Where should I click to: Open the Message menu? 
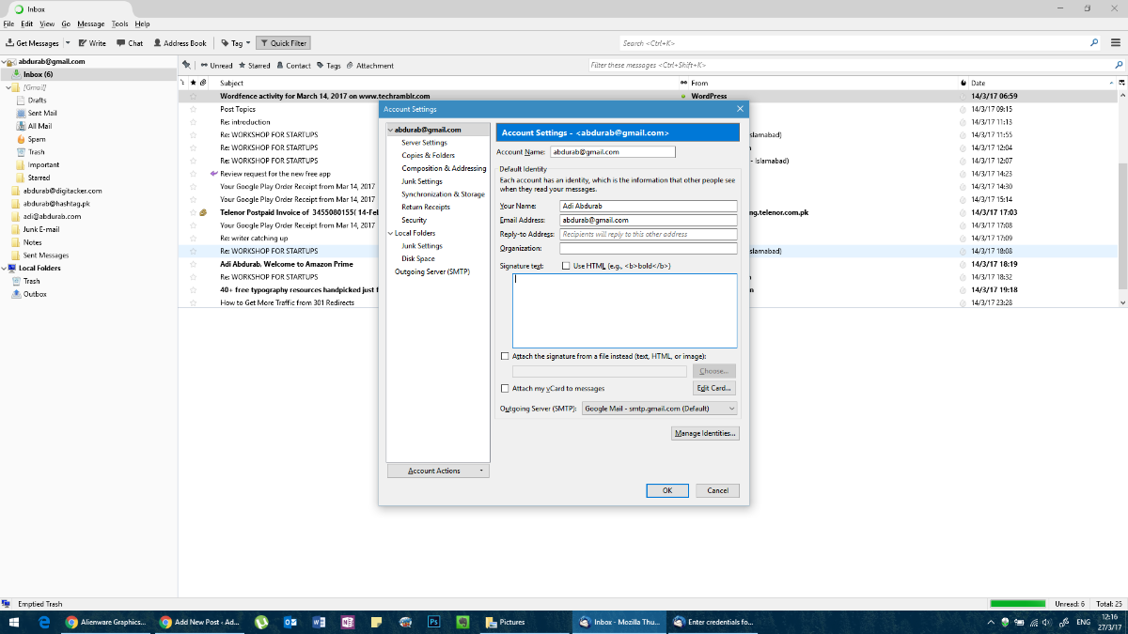click(x=91, y=23)
